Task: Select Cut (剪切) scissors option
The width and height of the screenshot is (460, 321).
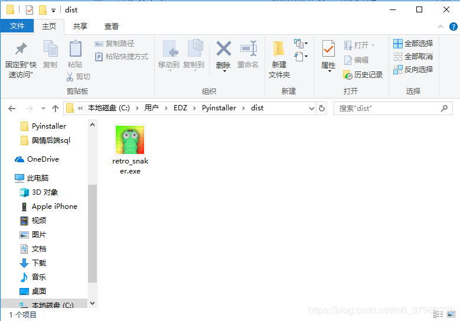Action: click(78, 77)
